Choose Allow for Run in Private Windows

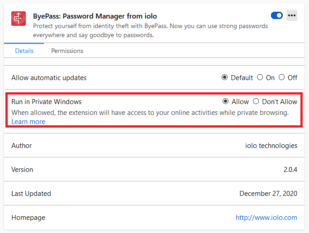(225, 101)
